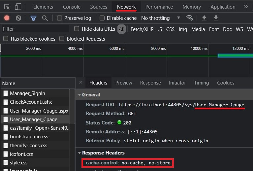
Task: Filter requests by Media
Action: coord(198,29)
